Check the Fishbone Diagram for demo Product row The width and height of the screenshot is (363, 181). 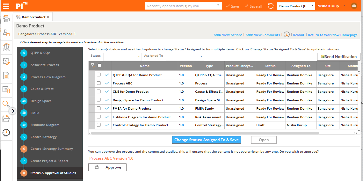[98, 117]
